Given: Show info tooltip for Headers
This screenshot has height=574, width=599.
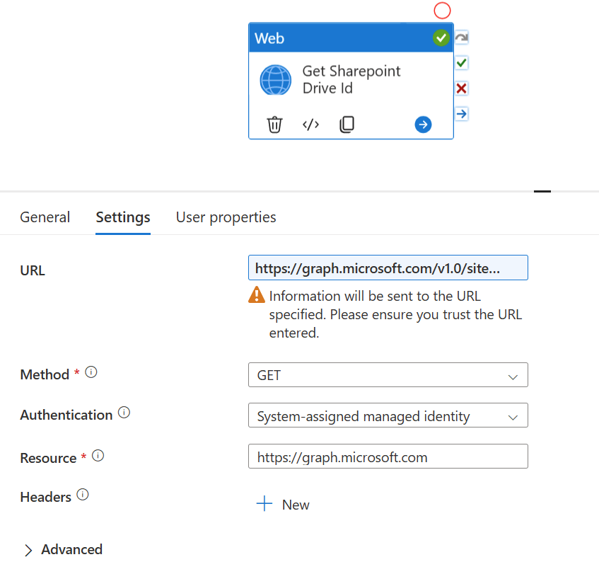Looking at the screenshot, I should (83, 495).
